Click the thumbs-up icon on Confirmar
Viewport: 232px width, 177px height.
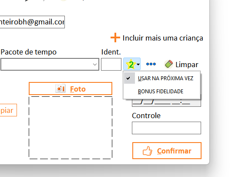pos(148,151)
